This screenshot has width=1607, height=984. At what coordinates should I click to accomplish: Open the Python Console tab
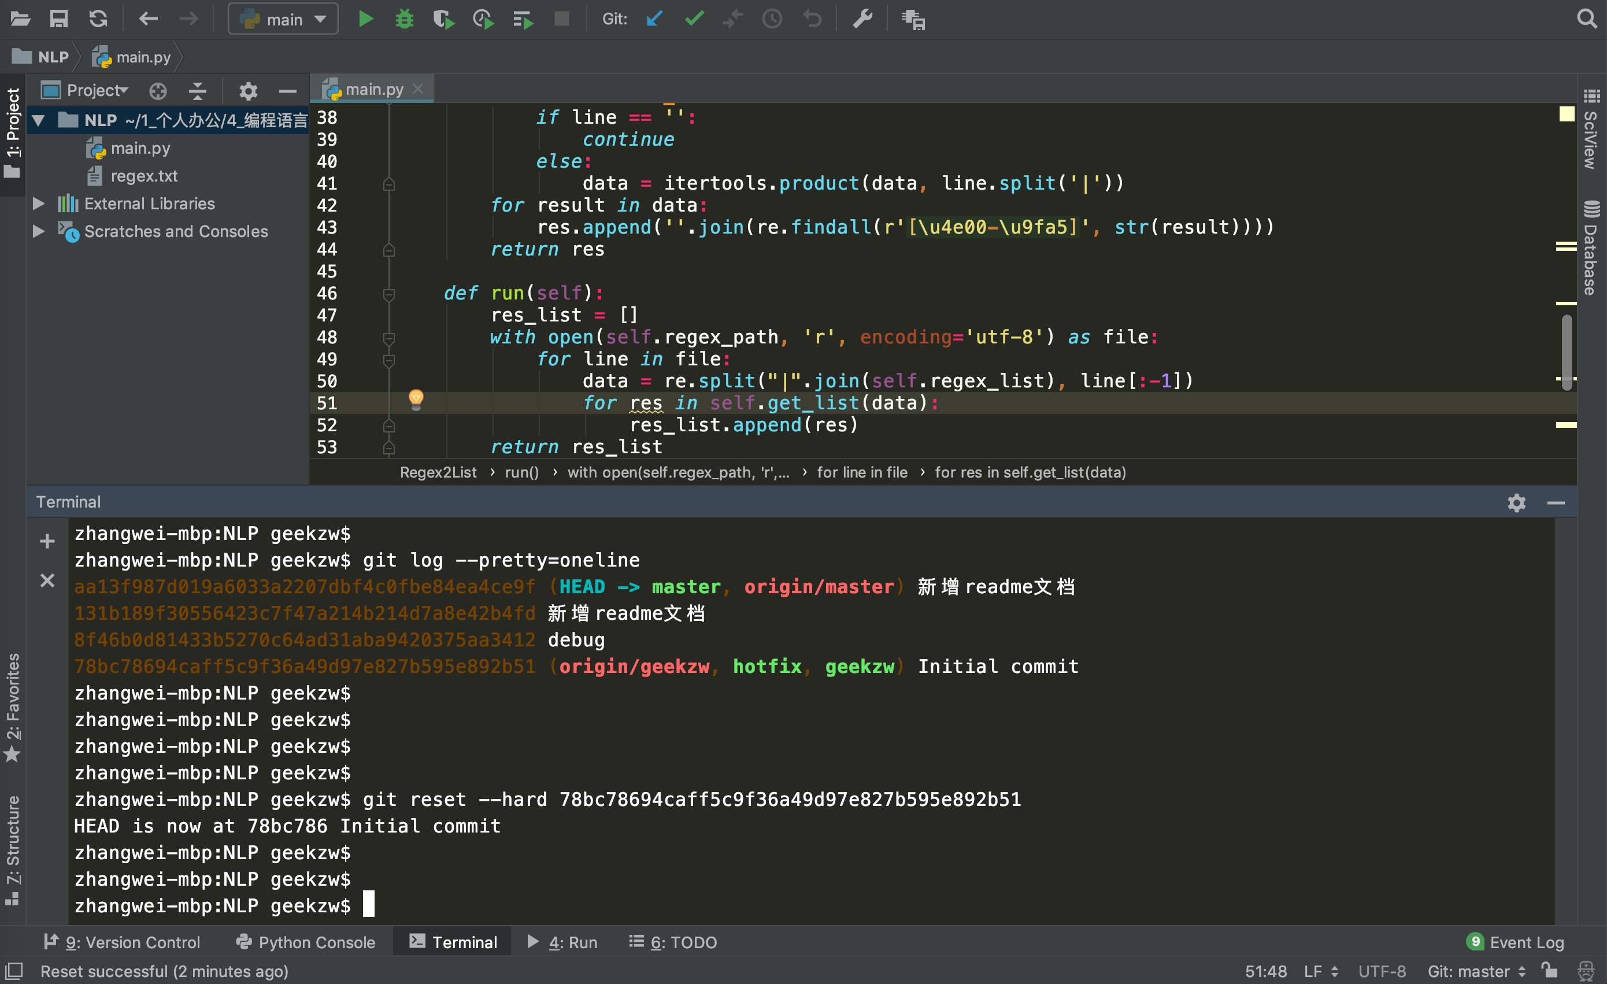click(x=306, y=942)
